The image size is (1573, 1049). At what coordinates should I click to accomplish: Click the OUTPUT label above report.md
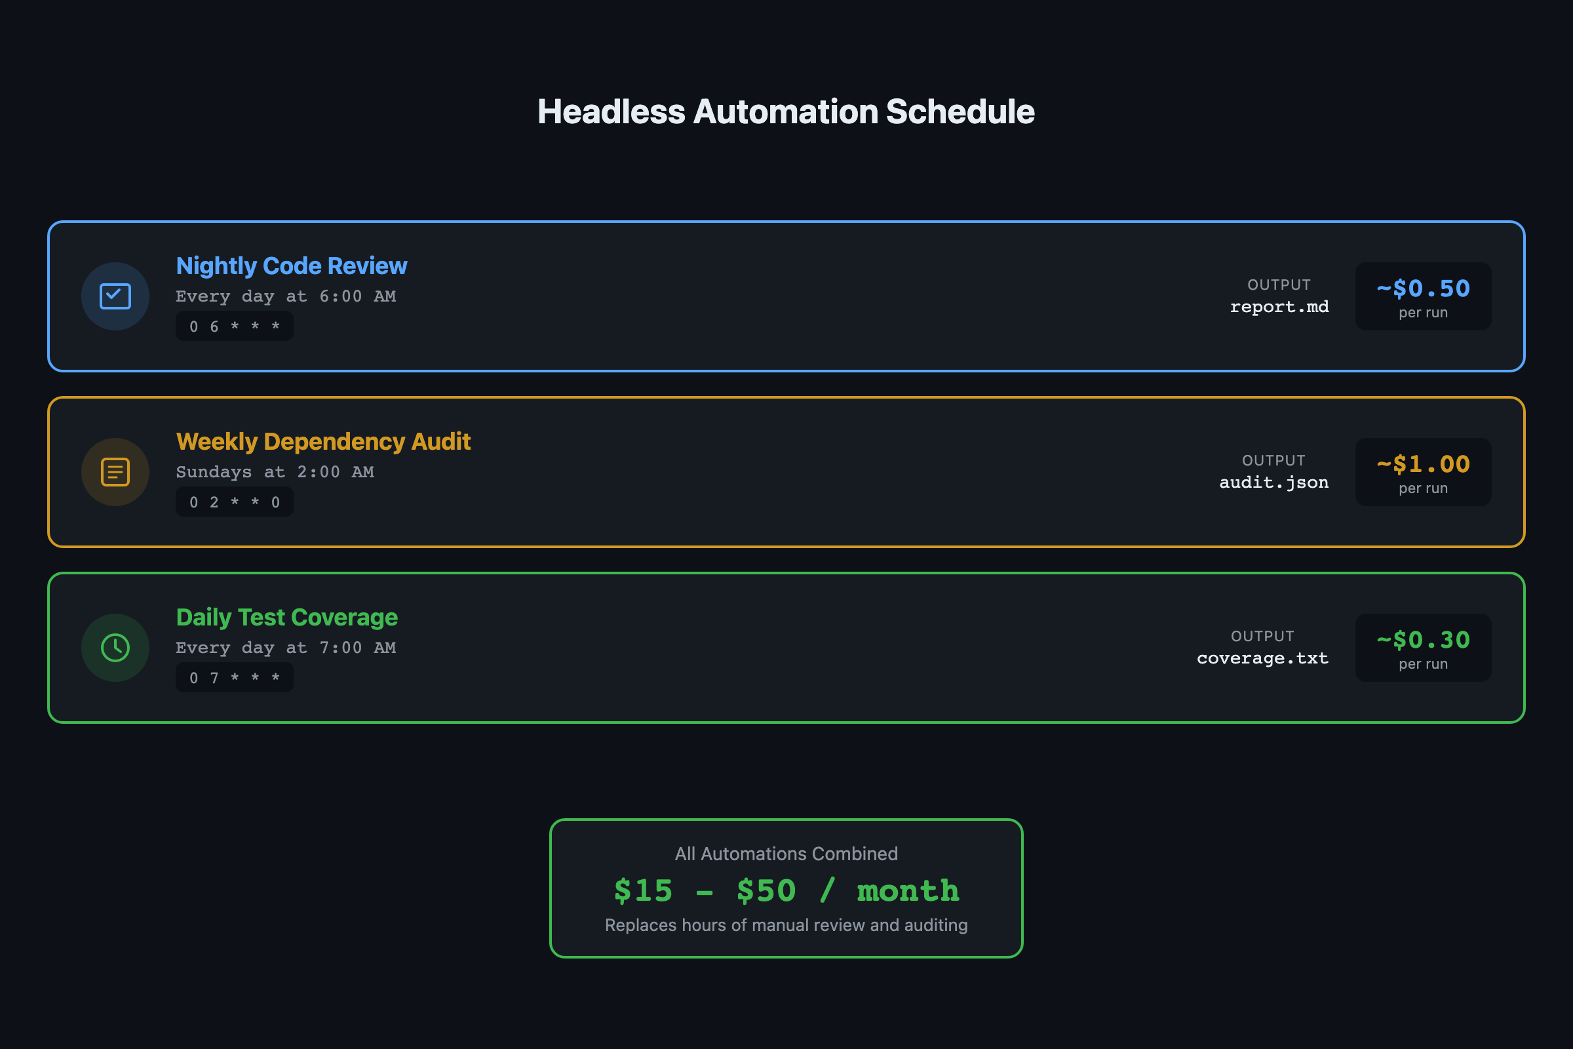click(x=1279, y=285)
